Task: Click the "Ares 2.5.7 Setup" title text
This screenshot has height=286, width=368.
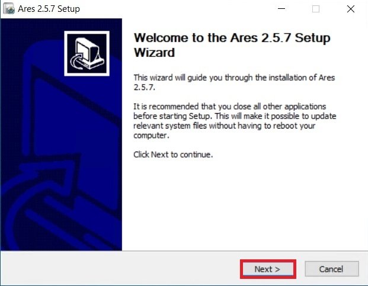Action: 49,9
